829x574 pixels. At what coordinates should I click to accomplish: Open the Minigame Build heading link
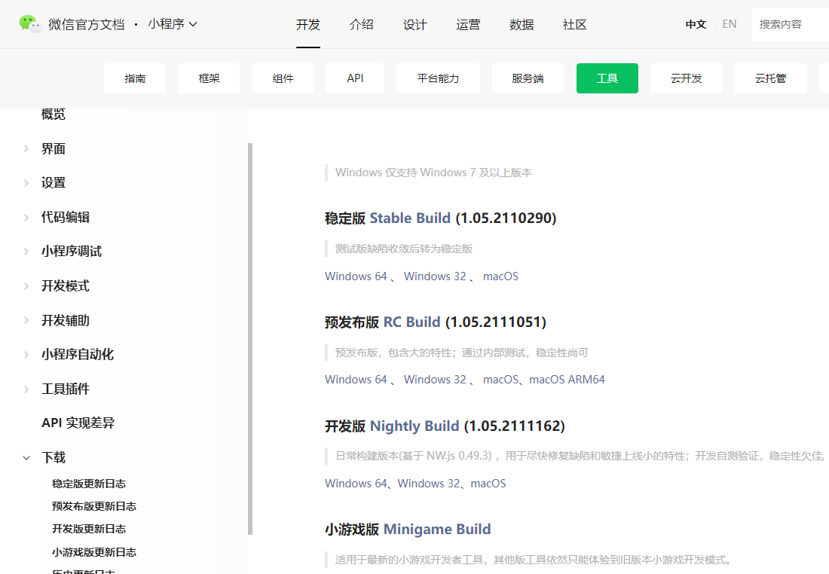[437, 530]
